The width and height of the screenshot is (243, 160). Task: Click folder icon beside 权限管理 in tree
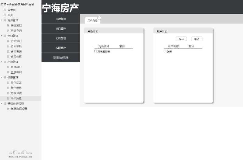(x=5, y=78)
